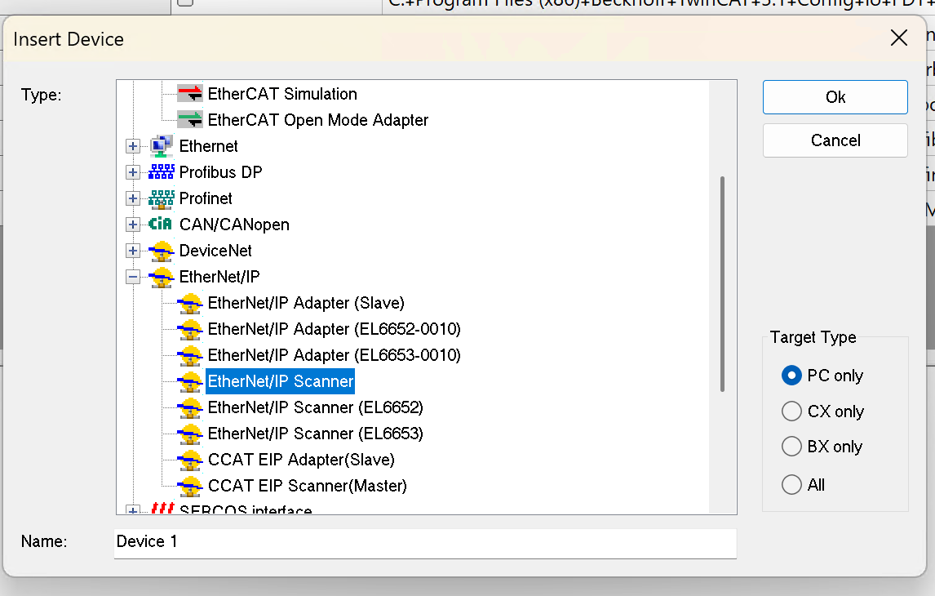
Task: Click icon beside EtherNet/IP Scanner (EL6652)
Action: [190, 408]
